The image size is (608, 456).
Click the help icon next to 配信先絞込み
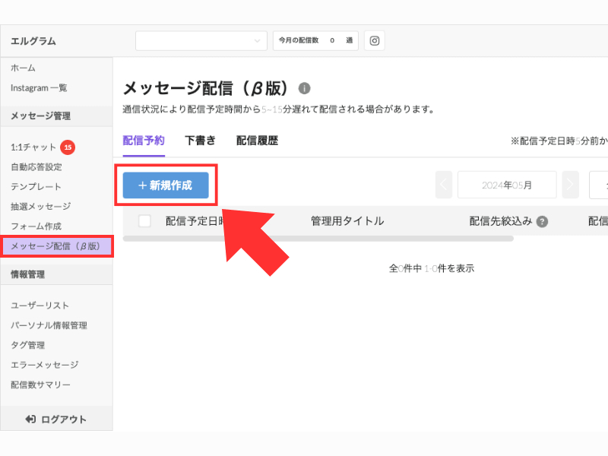point(542,221)
